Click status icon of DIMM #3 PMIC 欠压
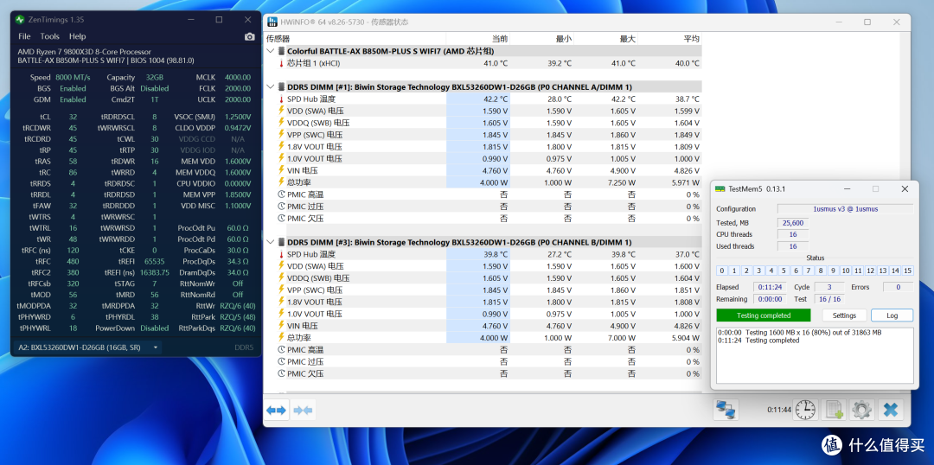Image resolution: width=934 pixels, height=465 pixels. [x=281, y=374]
